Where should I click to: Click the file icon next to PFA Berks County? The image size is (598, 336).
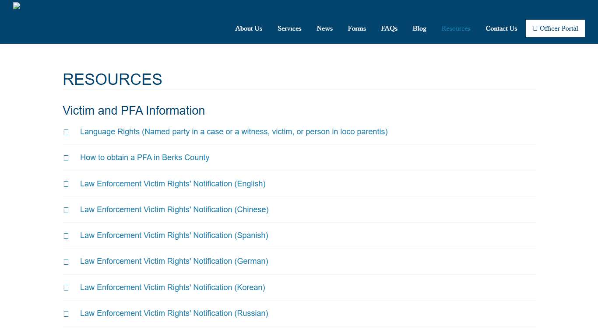[x=66, y=158]
